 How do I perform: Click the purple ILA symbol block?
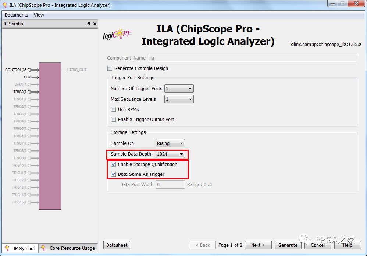pos(50,136)
